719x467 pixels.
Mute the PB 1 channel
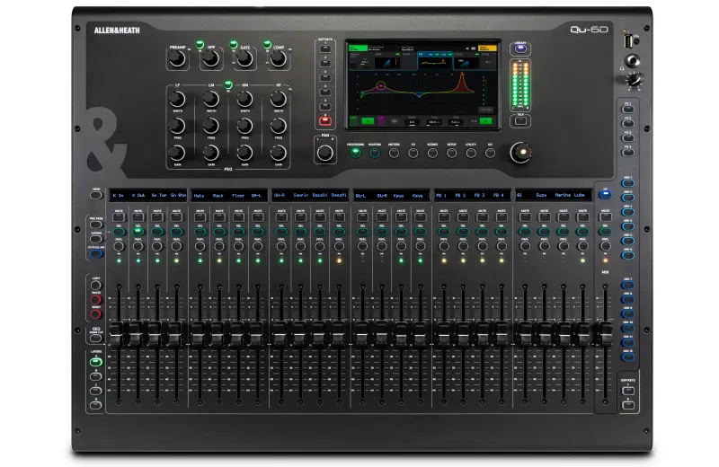(444, 217)
